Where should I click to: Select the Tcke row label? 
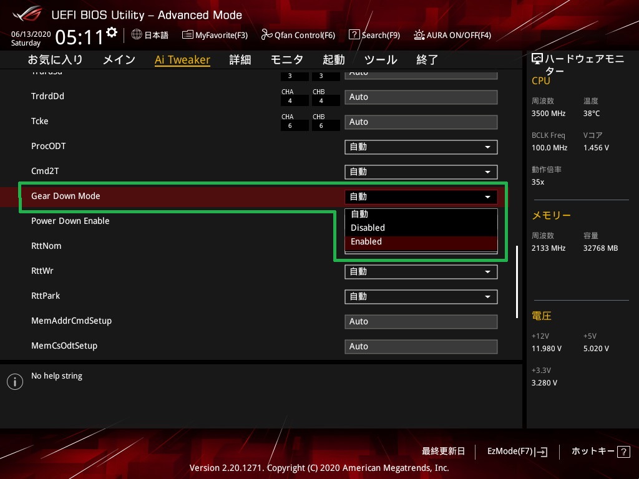[x=39, y=121]
